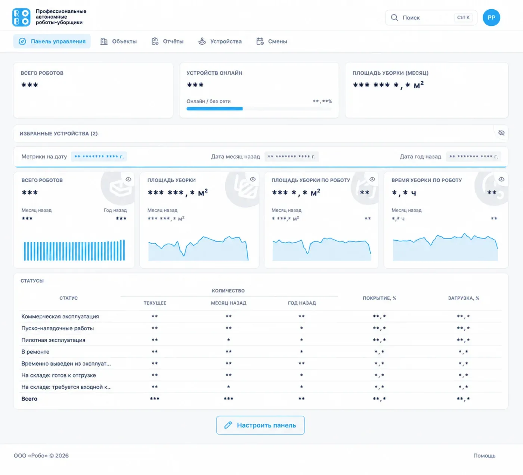This screenshot has height=475, width=523.
Task: Click the Онлайн / без сети progress bar
Action: 259,109
